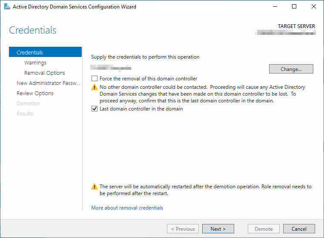
Task: Click Next > to continue
Action: tap(218, 229)
